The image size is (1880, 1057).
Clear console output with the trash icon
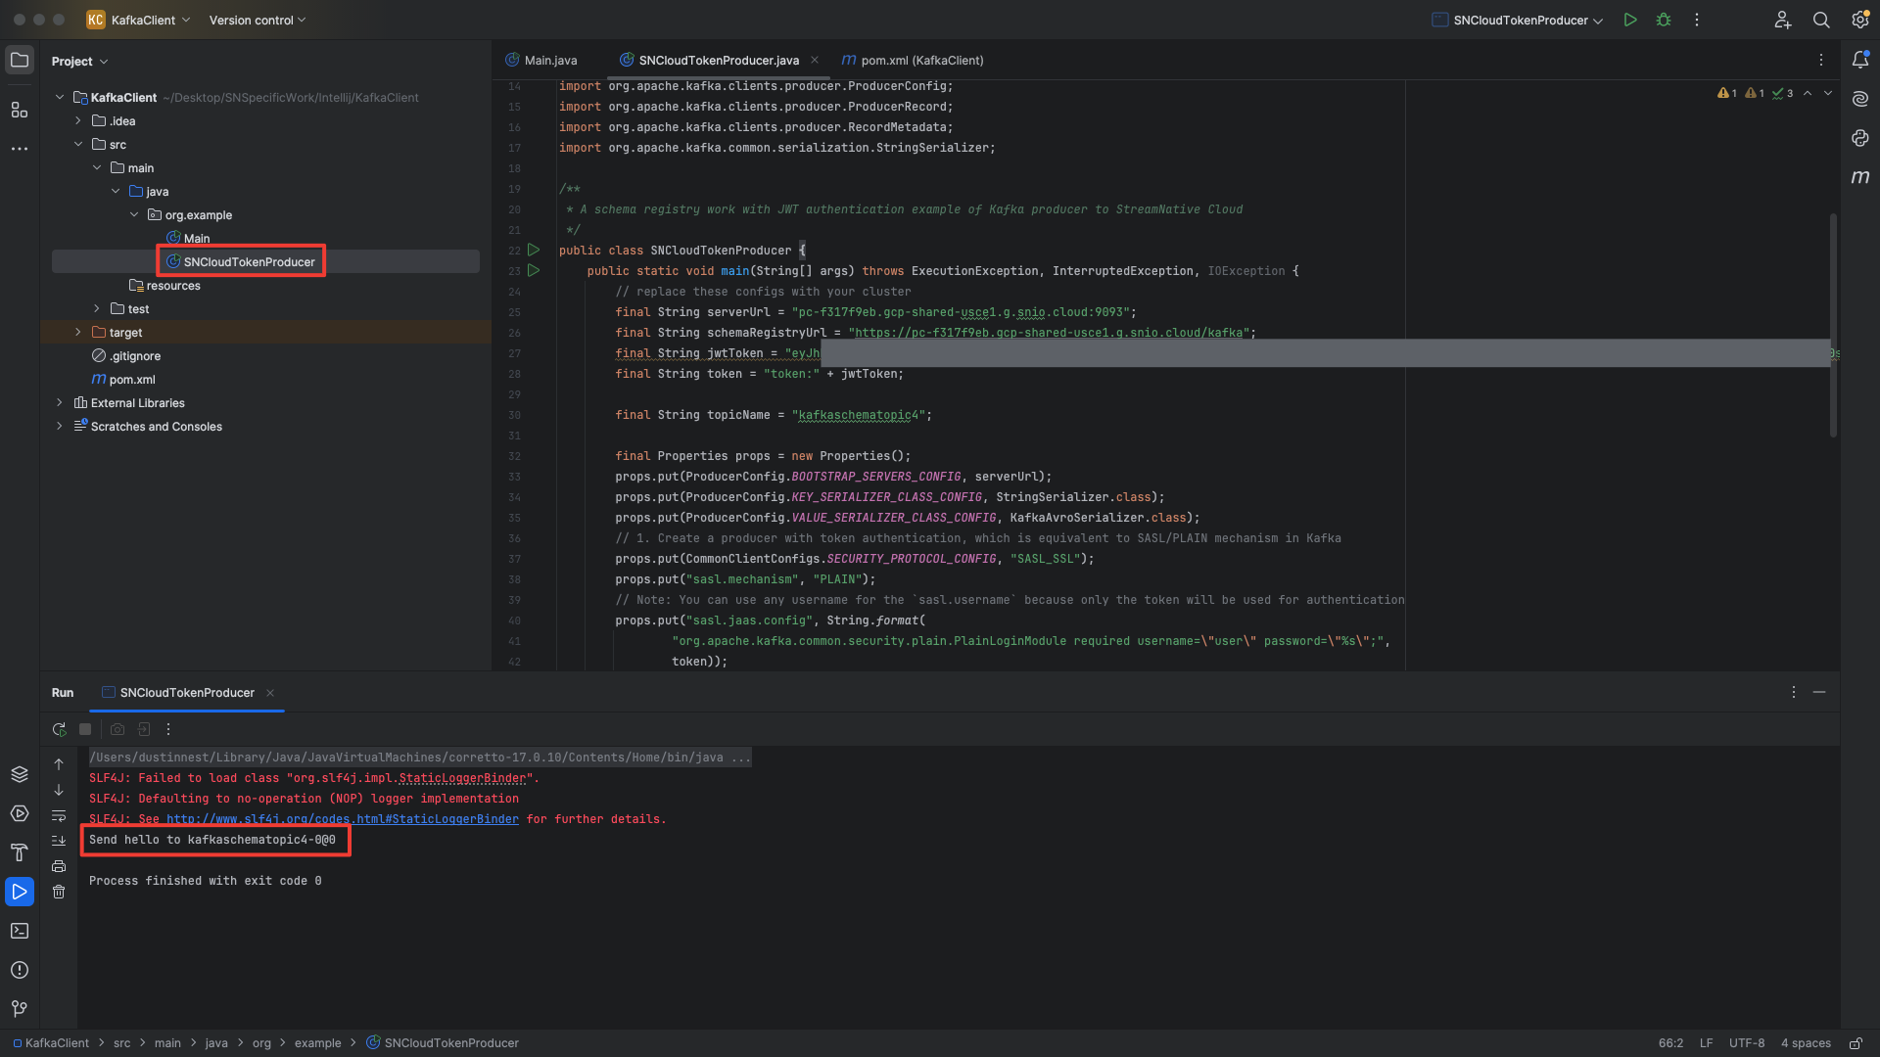(x=59, y=892)
